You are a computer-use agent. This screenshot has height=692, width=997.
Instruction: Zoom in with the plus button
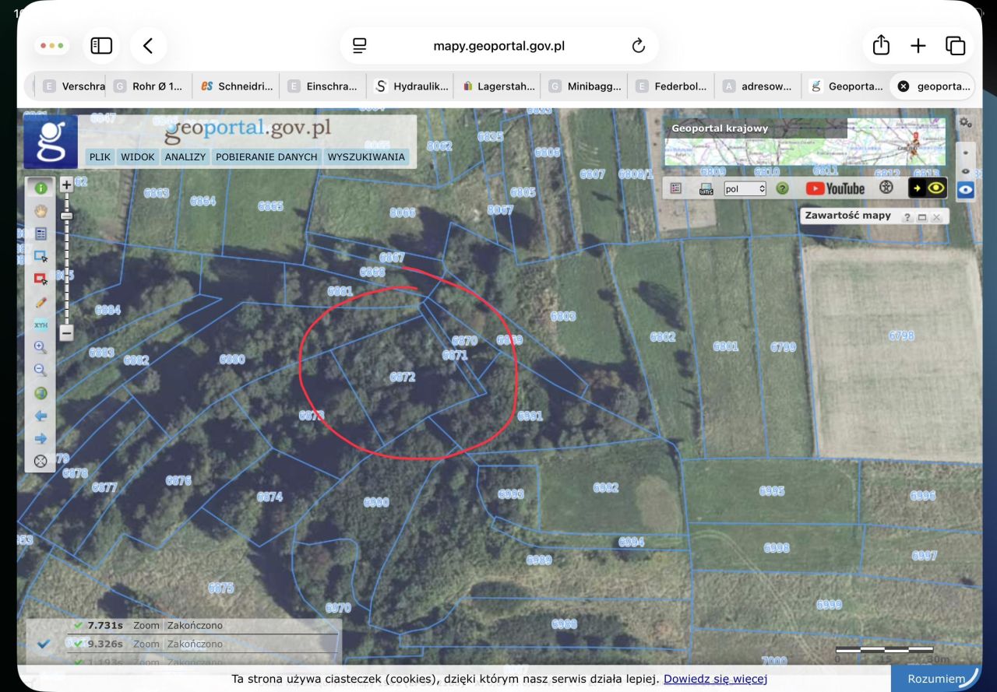point(66,185)
